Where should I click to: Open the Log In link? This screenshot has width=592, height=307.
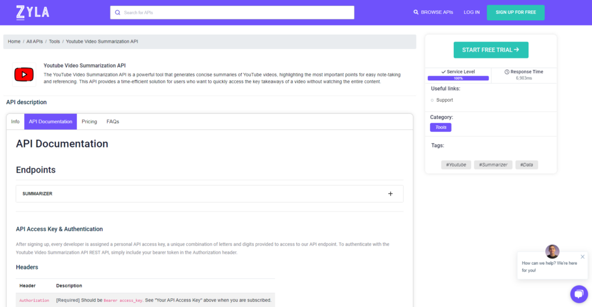pyautogui.click(x=471, y=12)
